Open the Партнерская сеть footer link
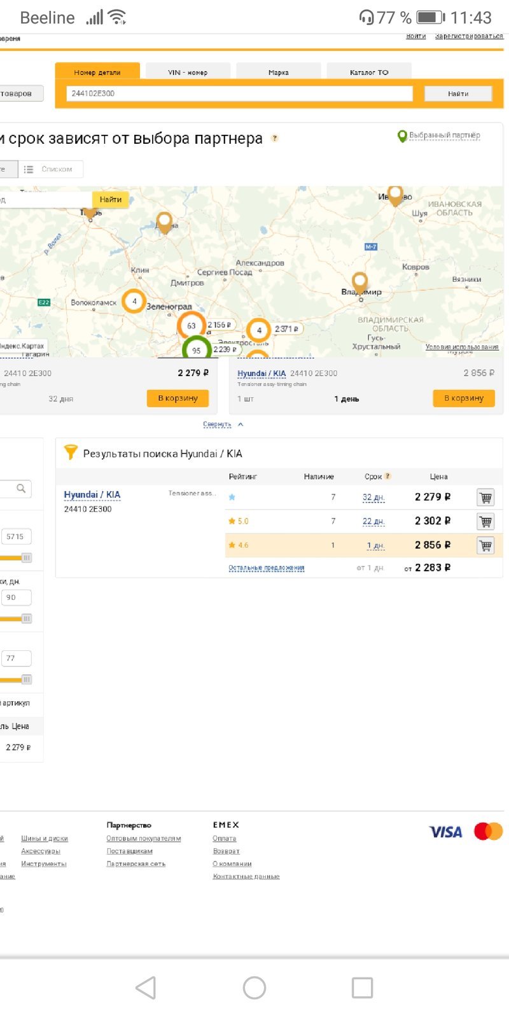This screenshot has width=509, height=1018. (x=136, y=864)
